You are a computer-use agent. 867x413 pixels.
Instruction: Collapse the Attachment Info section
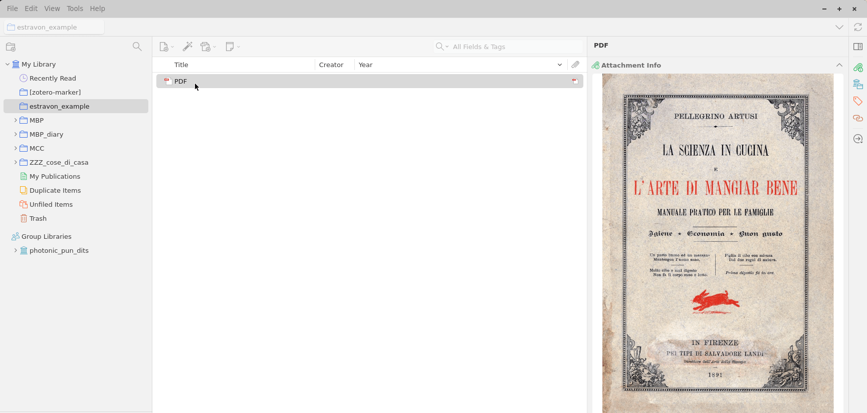click(x=839, y=65)
